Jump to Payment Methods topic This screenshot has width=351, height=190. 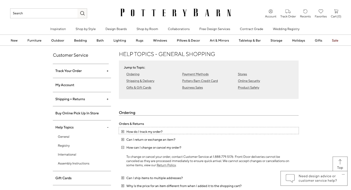[195, 74]
